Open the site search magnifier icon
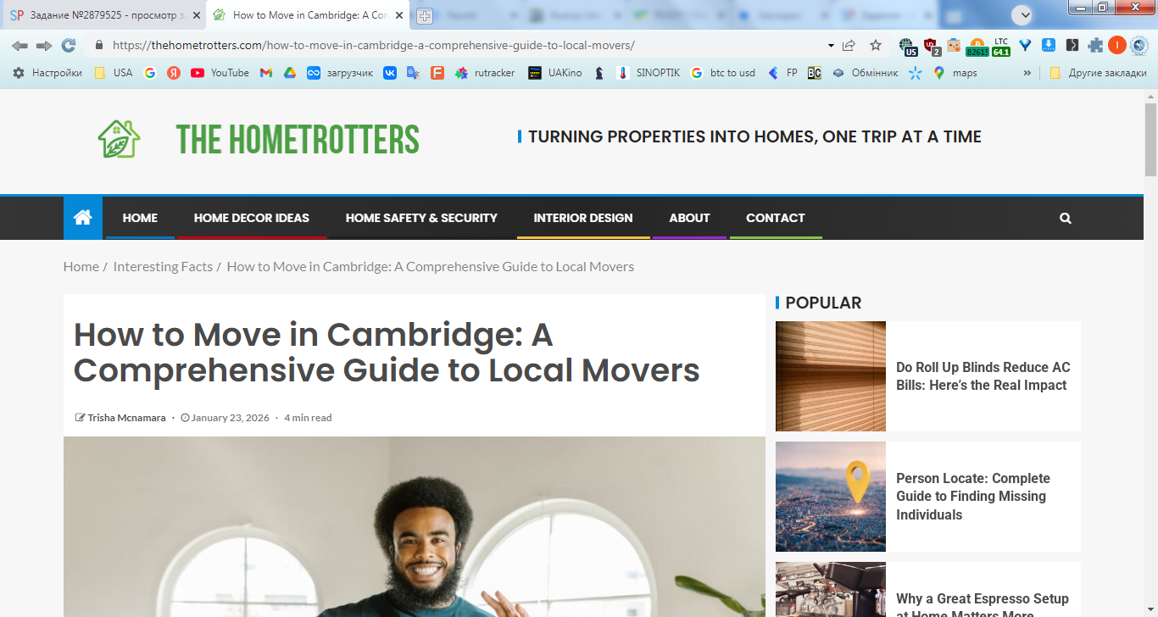Screen dimensions: 1158x617 point(1066,218)
